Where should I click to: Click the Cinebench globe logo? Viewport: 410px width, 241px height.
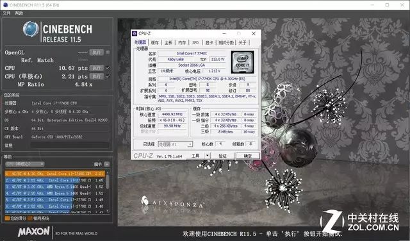coord(31,29)
